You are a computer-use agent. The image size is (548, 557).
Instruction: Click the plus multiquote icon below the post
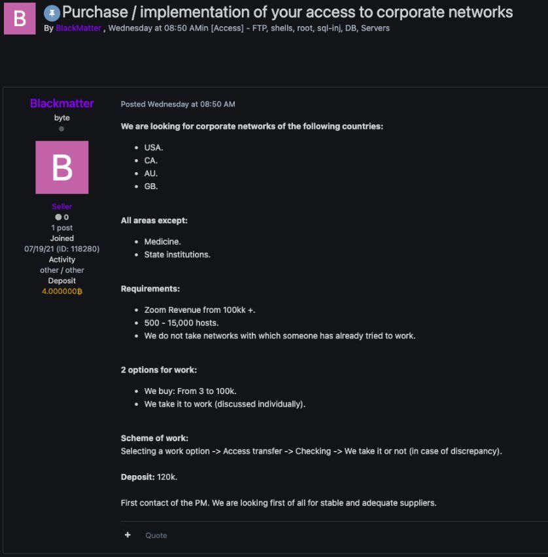click(x=128, y=535)
